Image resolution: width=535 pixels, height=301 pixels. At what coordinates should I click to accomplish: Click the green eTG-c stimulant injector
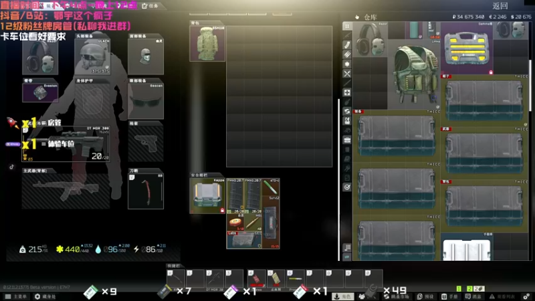pyautogui.click(x=271, y=187)
